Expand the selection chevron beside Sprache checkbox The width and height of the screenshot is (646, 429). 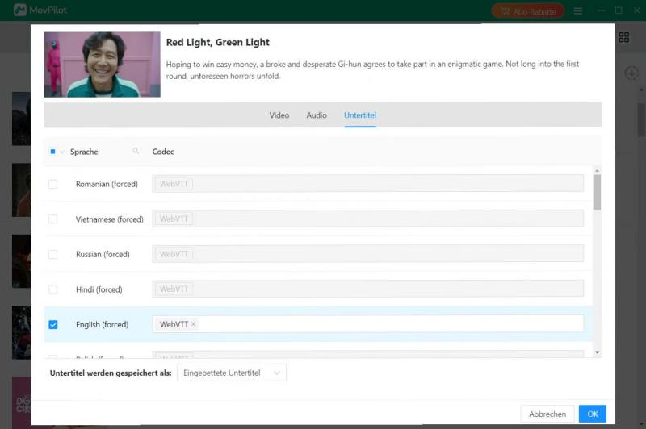[x=62, y=152]
